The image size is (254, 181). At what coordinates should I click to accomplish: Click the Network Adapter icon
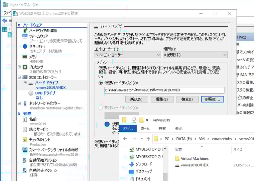25,103
